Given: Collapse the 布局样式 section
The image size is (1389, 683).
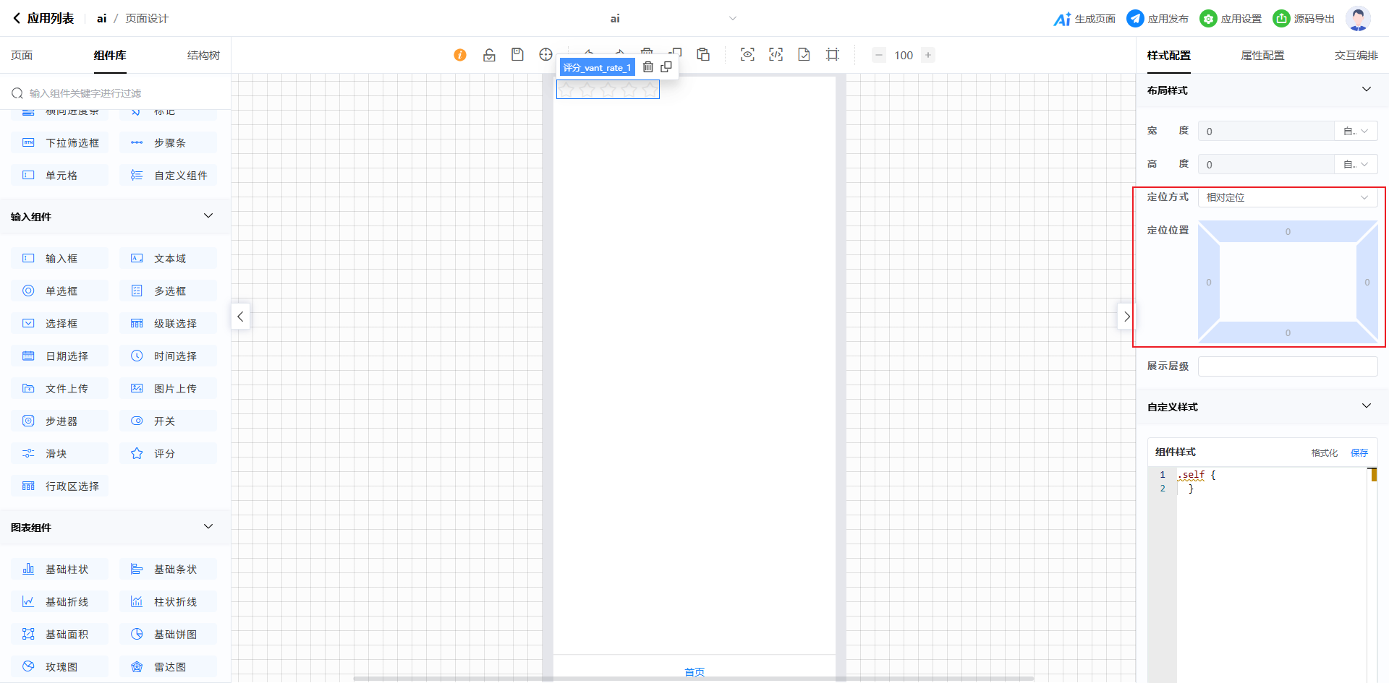Looking at the screenshot, I should 1366,90.
